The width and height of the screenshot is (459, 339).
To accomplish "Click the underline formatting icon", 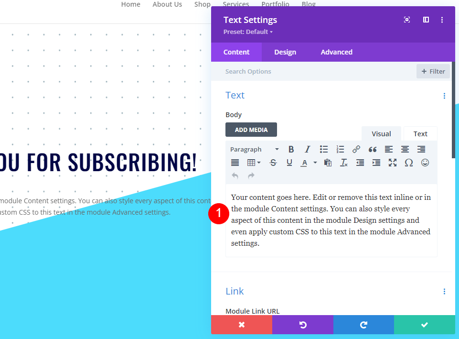I will (x=289, y=163).
